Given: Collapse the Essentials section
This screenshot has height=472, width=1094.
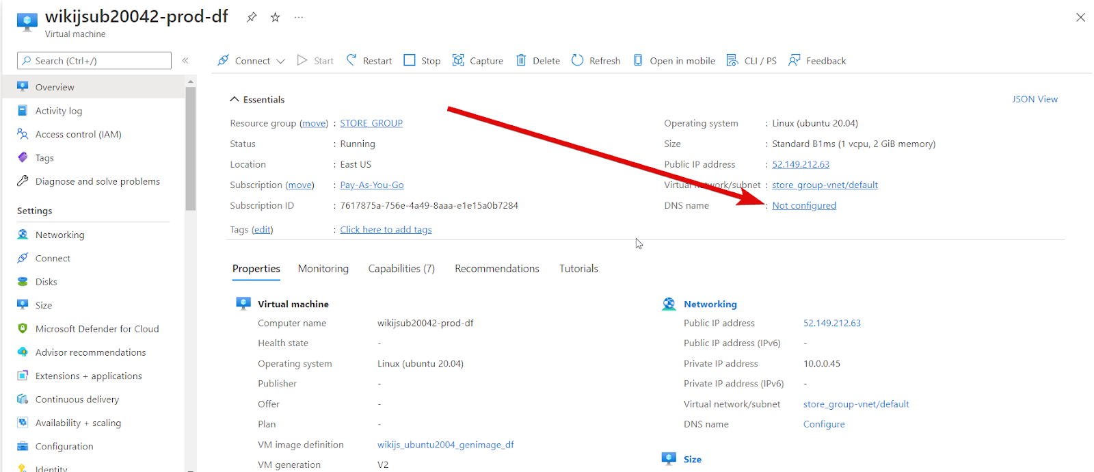Looking at the screenshot, I should tap(257, 99).
